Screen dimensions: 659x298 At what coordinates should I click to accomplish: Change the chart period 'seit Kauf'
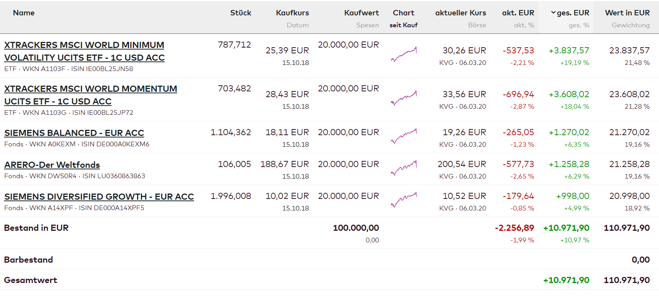pyautogui.click(x=403, y=25)
